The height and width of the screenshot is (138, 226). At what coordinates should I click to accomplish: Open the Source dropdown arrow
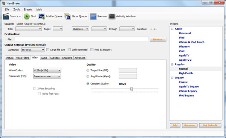click(20, 17)
